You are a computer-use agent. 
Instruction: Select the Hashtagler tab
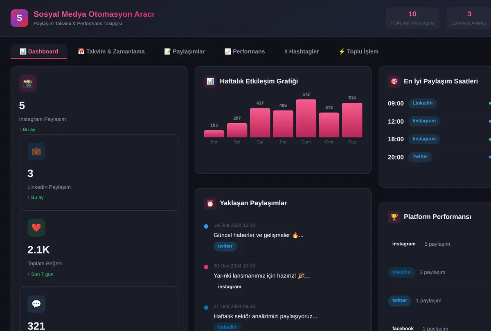pos(302,51)
